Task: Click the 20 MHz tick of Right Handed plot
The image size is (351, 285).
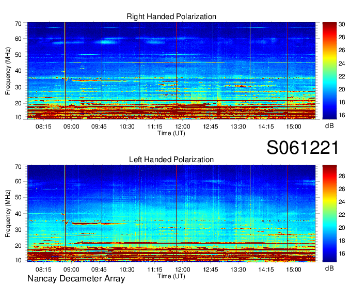Action: pyautogui.click(x=18, y=103)
